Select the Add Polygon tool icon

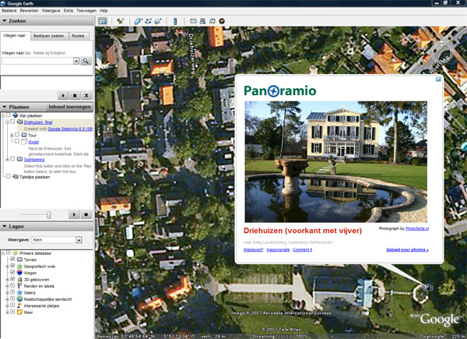point(138,21)
